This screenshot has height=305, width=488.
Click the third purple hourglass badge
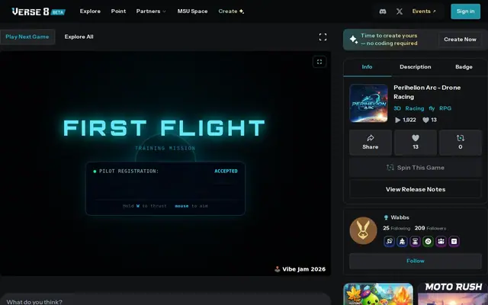pyautogui.click(x=415, y=241)
